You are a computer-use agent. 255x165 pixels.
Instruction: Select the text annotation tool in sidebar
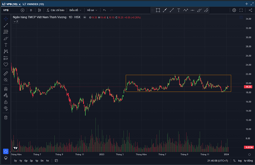pos(6,44)
